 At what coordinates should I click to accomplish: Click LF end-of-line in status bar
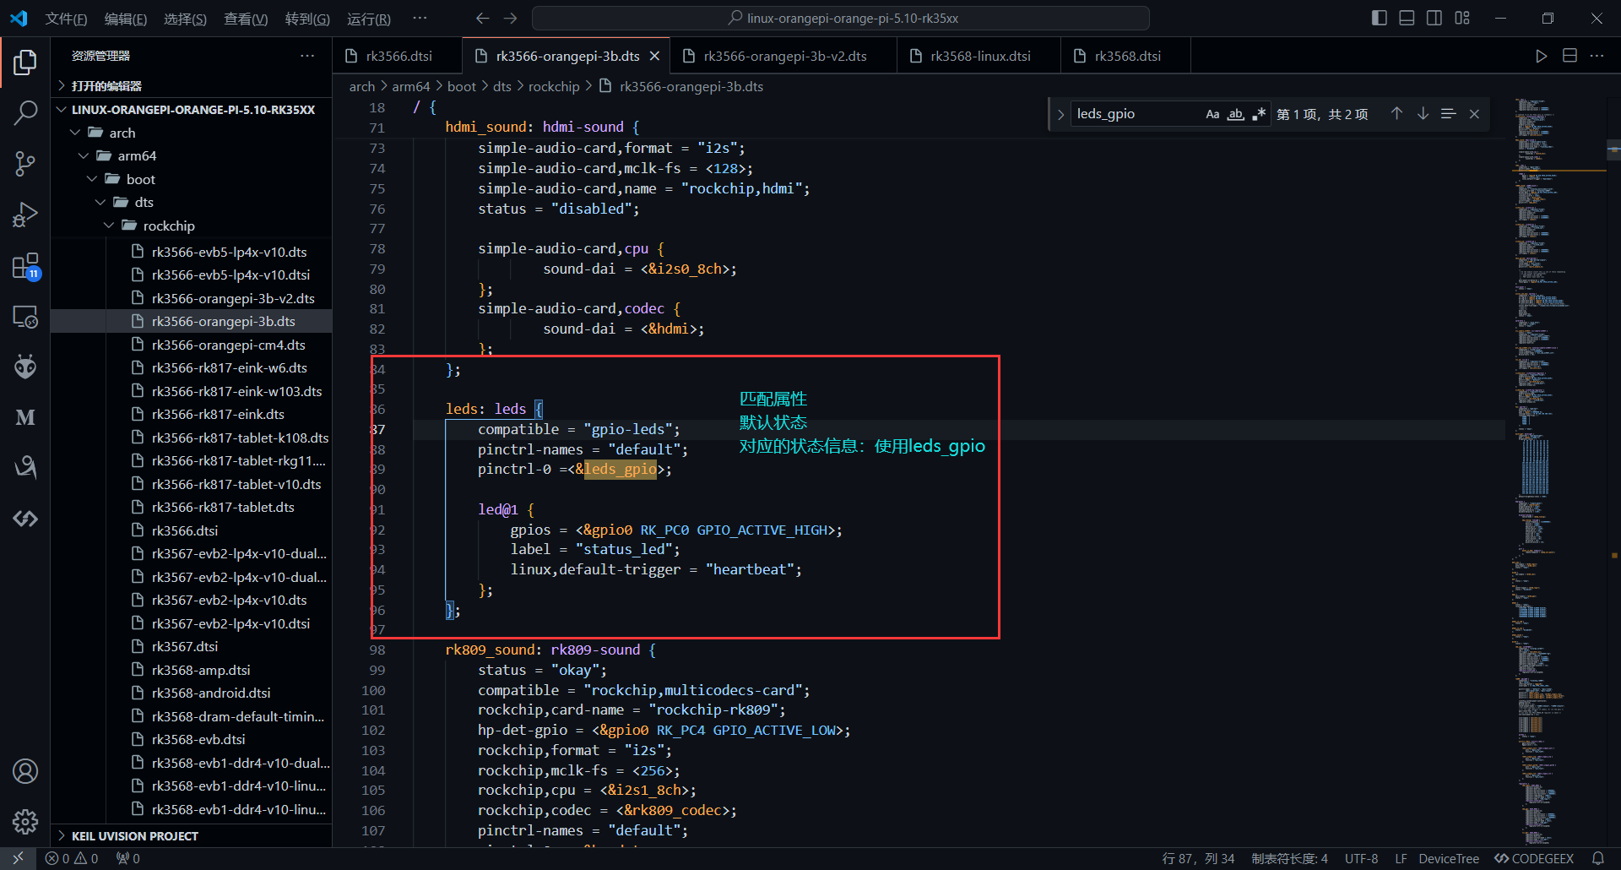click(1401, 858)
